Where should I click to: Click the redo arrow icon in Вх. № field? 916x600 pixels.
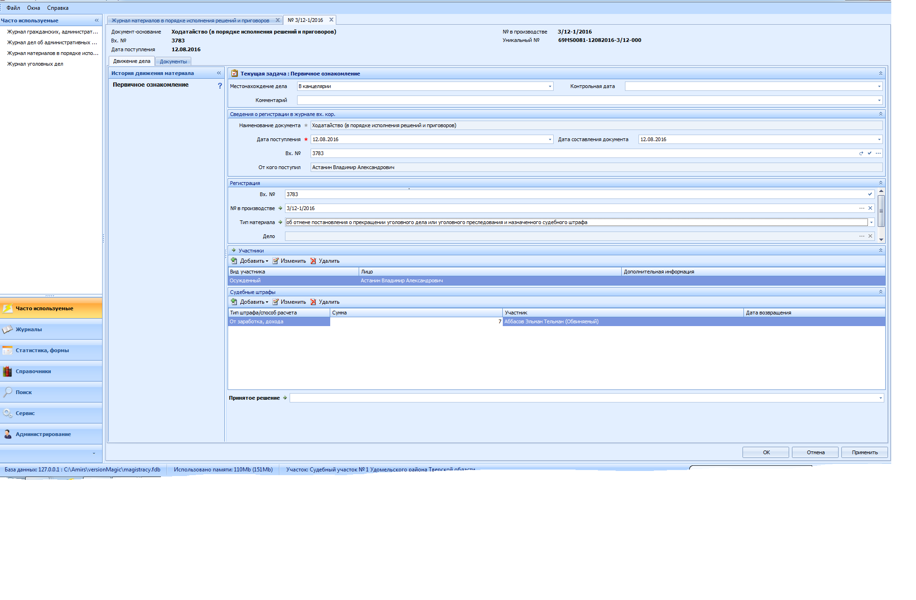(861, 153)
